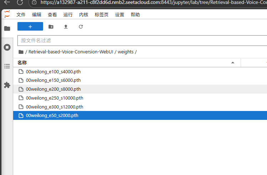Open the Running Terminals and Kernels panel
The image size is (267, 175).
(7, 47)
